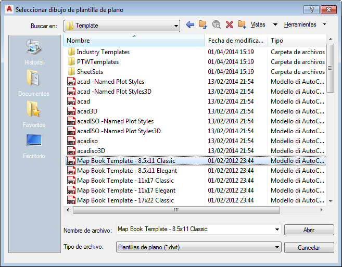Click the scroll down arrow of file list
Screen dimensions: 342x267
331,201
